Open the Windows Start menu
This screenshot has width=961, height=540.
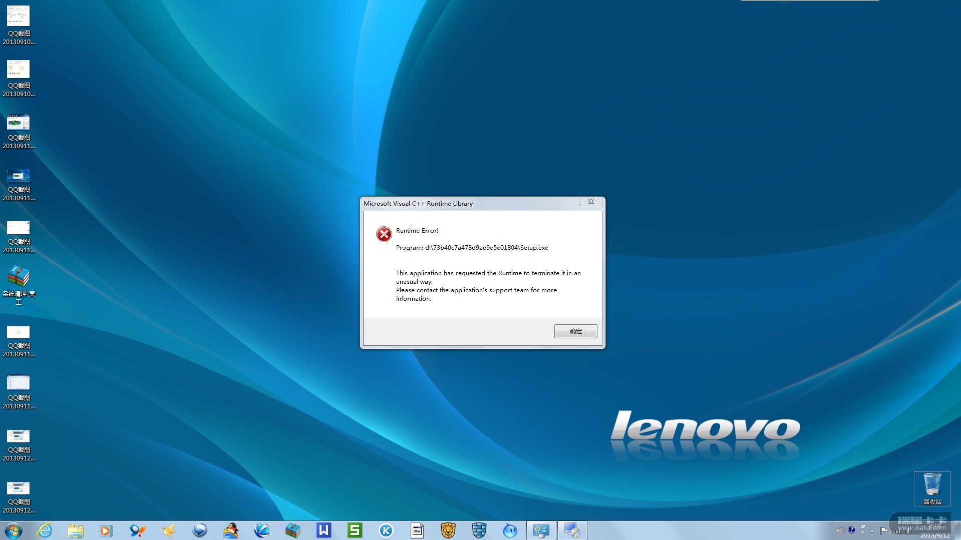pos(14,530)
